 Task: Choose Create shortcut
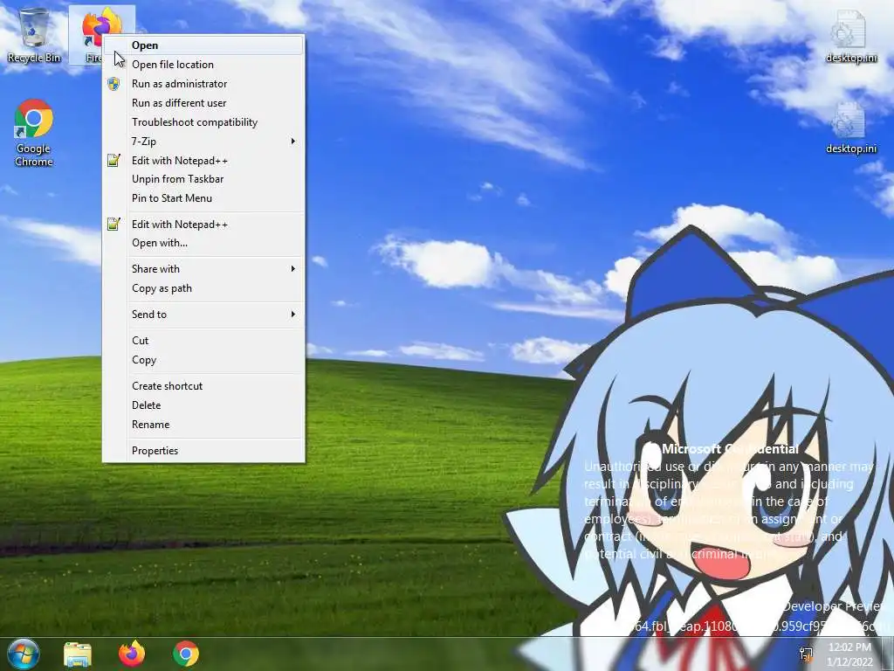pos(203,386)
